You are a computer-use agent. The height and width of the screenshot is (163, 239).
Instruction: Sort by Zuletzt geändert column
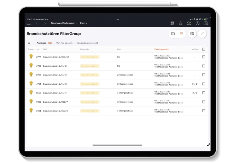(x=162, y=49)
